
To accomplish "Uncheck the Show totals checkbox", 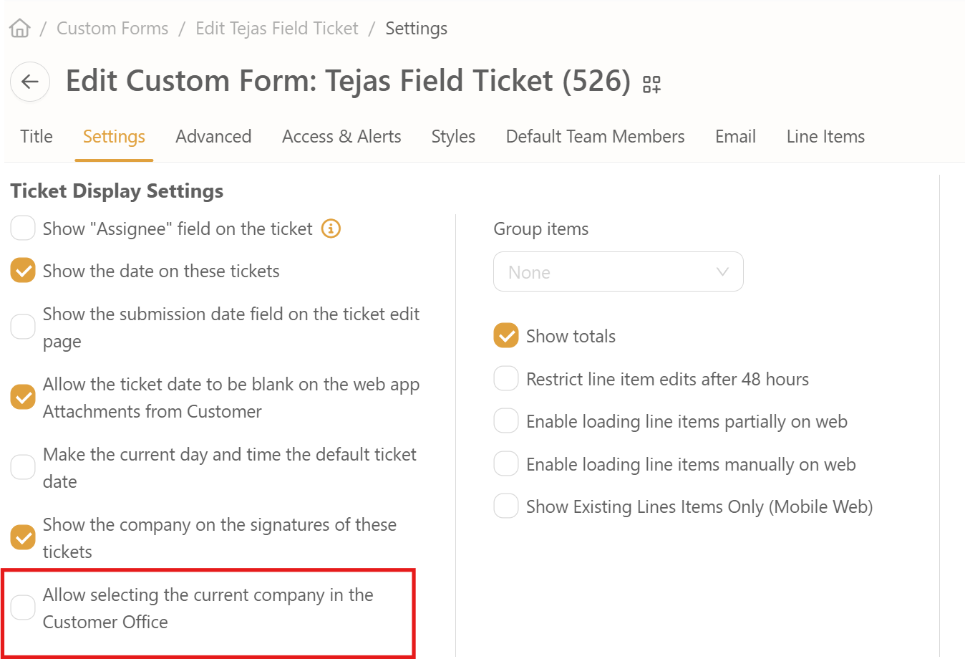I will coord(506,336).
